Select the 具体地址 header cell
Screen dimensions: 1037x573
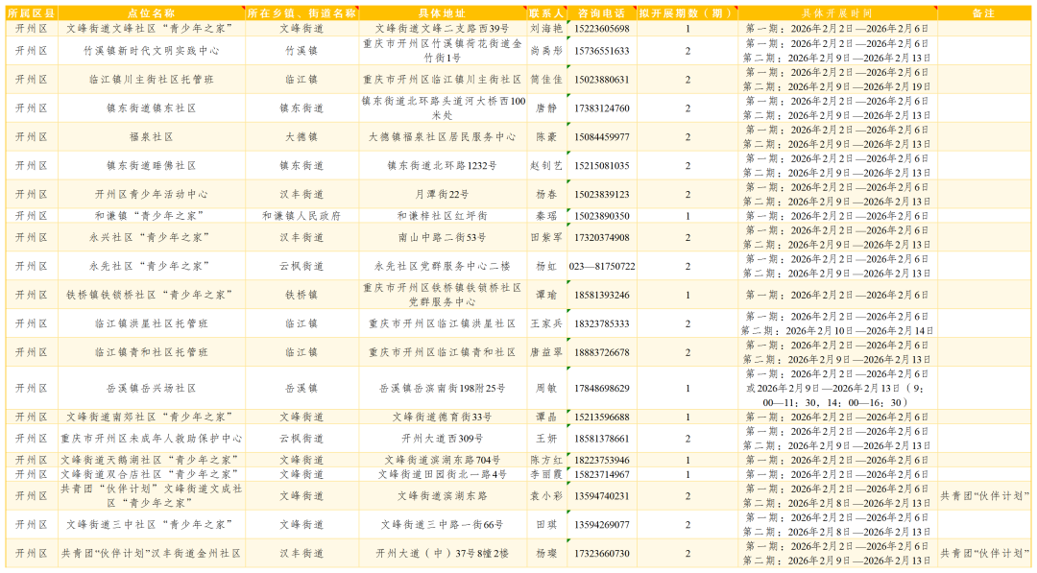point(443,13)
